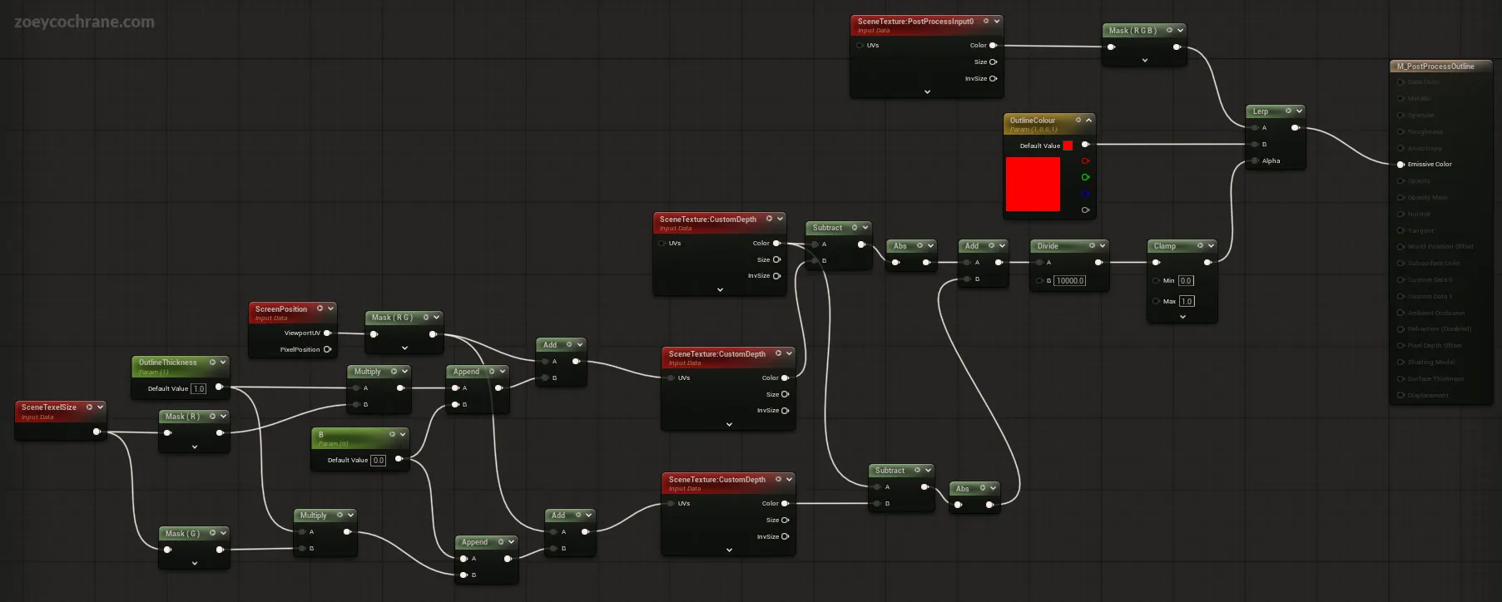Select the SceneTexelSize node title
This screenshot has width=1502, height=602.
[x=49, y=407]
